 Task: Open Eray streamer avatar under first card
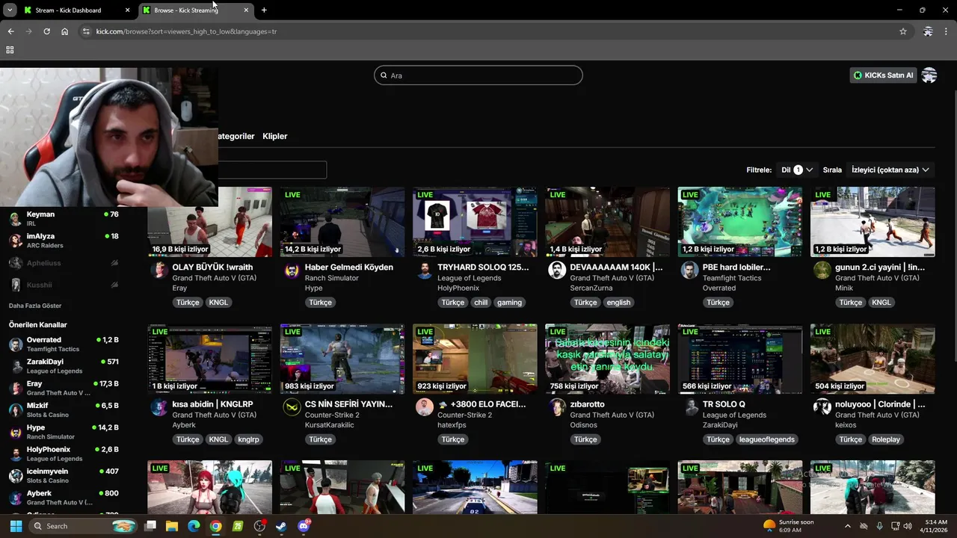click(x=159, y=270)
